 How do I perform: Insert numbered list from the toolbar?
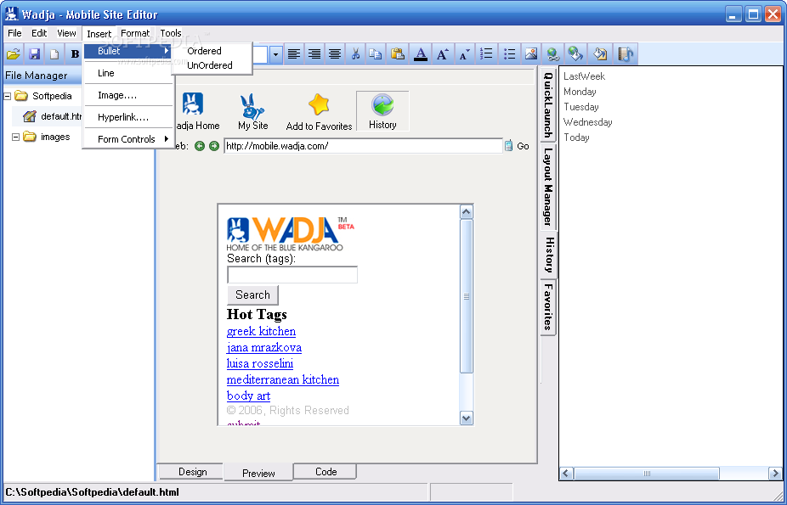[x=486, y=53]
